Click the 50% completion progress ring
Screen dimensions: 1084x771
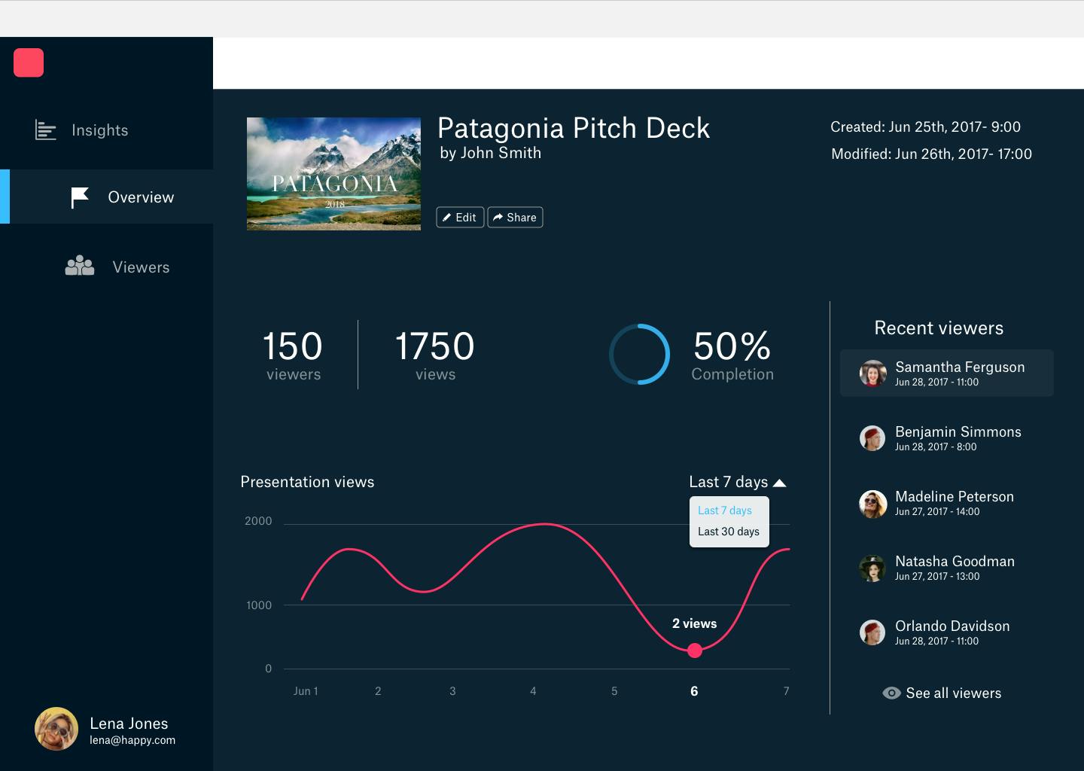tap(639, 354)
